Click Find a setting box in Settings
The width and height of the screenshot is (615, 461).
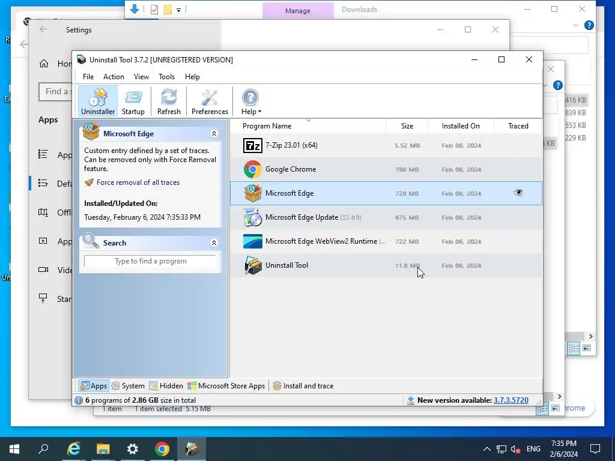55,92
